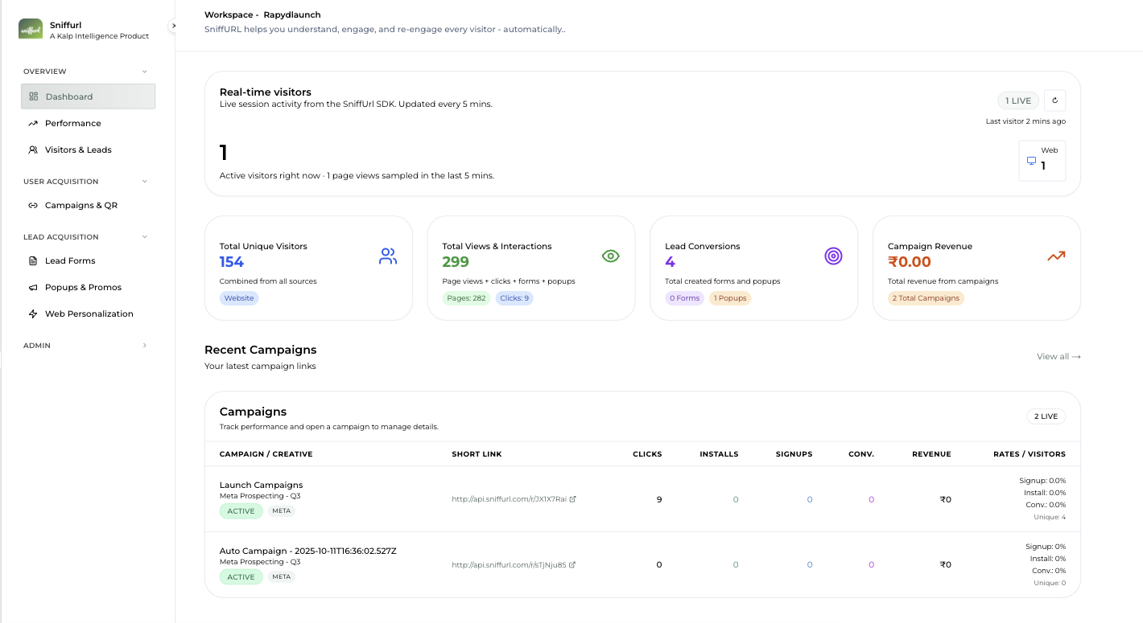This screenshot has height=623, width=1143.
Task: Click the Popups & Promos megaphone icon
Action: [x=33, y=287]
